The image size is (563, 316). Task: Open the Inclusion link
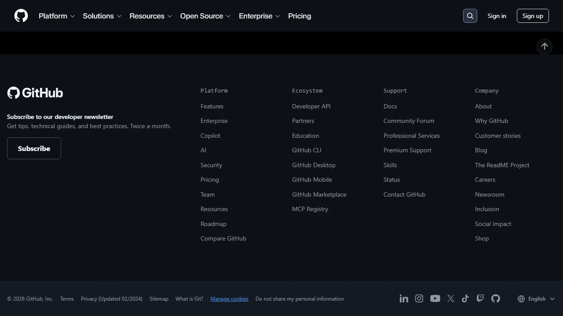point(487,209)
